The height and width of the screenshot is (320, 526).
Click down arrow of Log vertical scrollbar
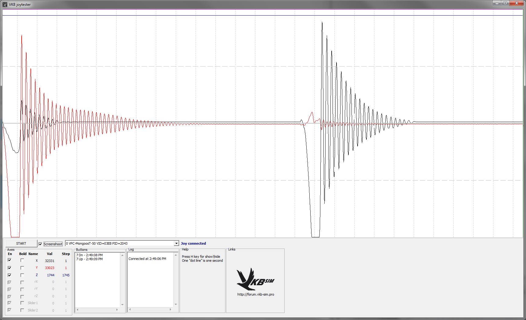[x=176, y=304]
